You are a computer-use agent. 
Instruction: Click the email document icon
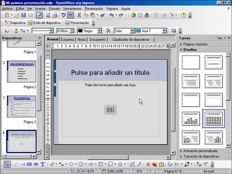point(30,15)
